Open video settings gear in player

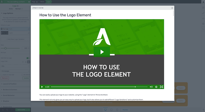(156, 87)
